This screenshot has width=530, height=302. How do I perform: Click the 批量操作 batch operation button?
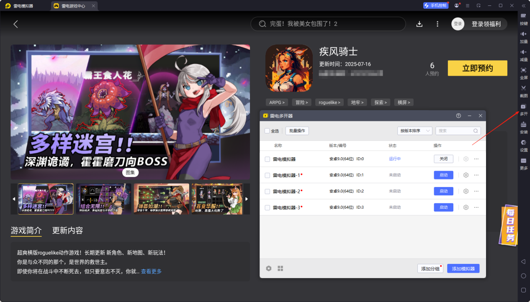(297, 131)
